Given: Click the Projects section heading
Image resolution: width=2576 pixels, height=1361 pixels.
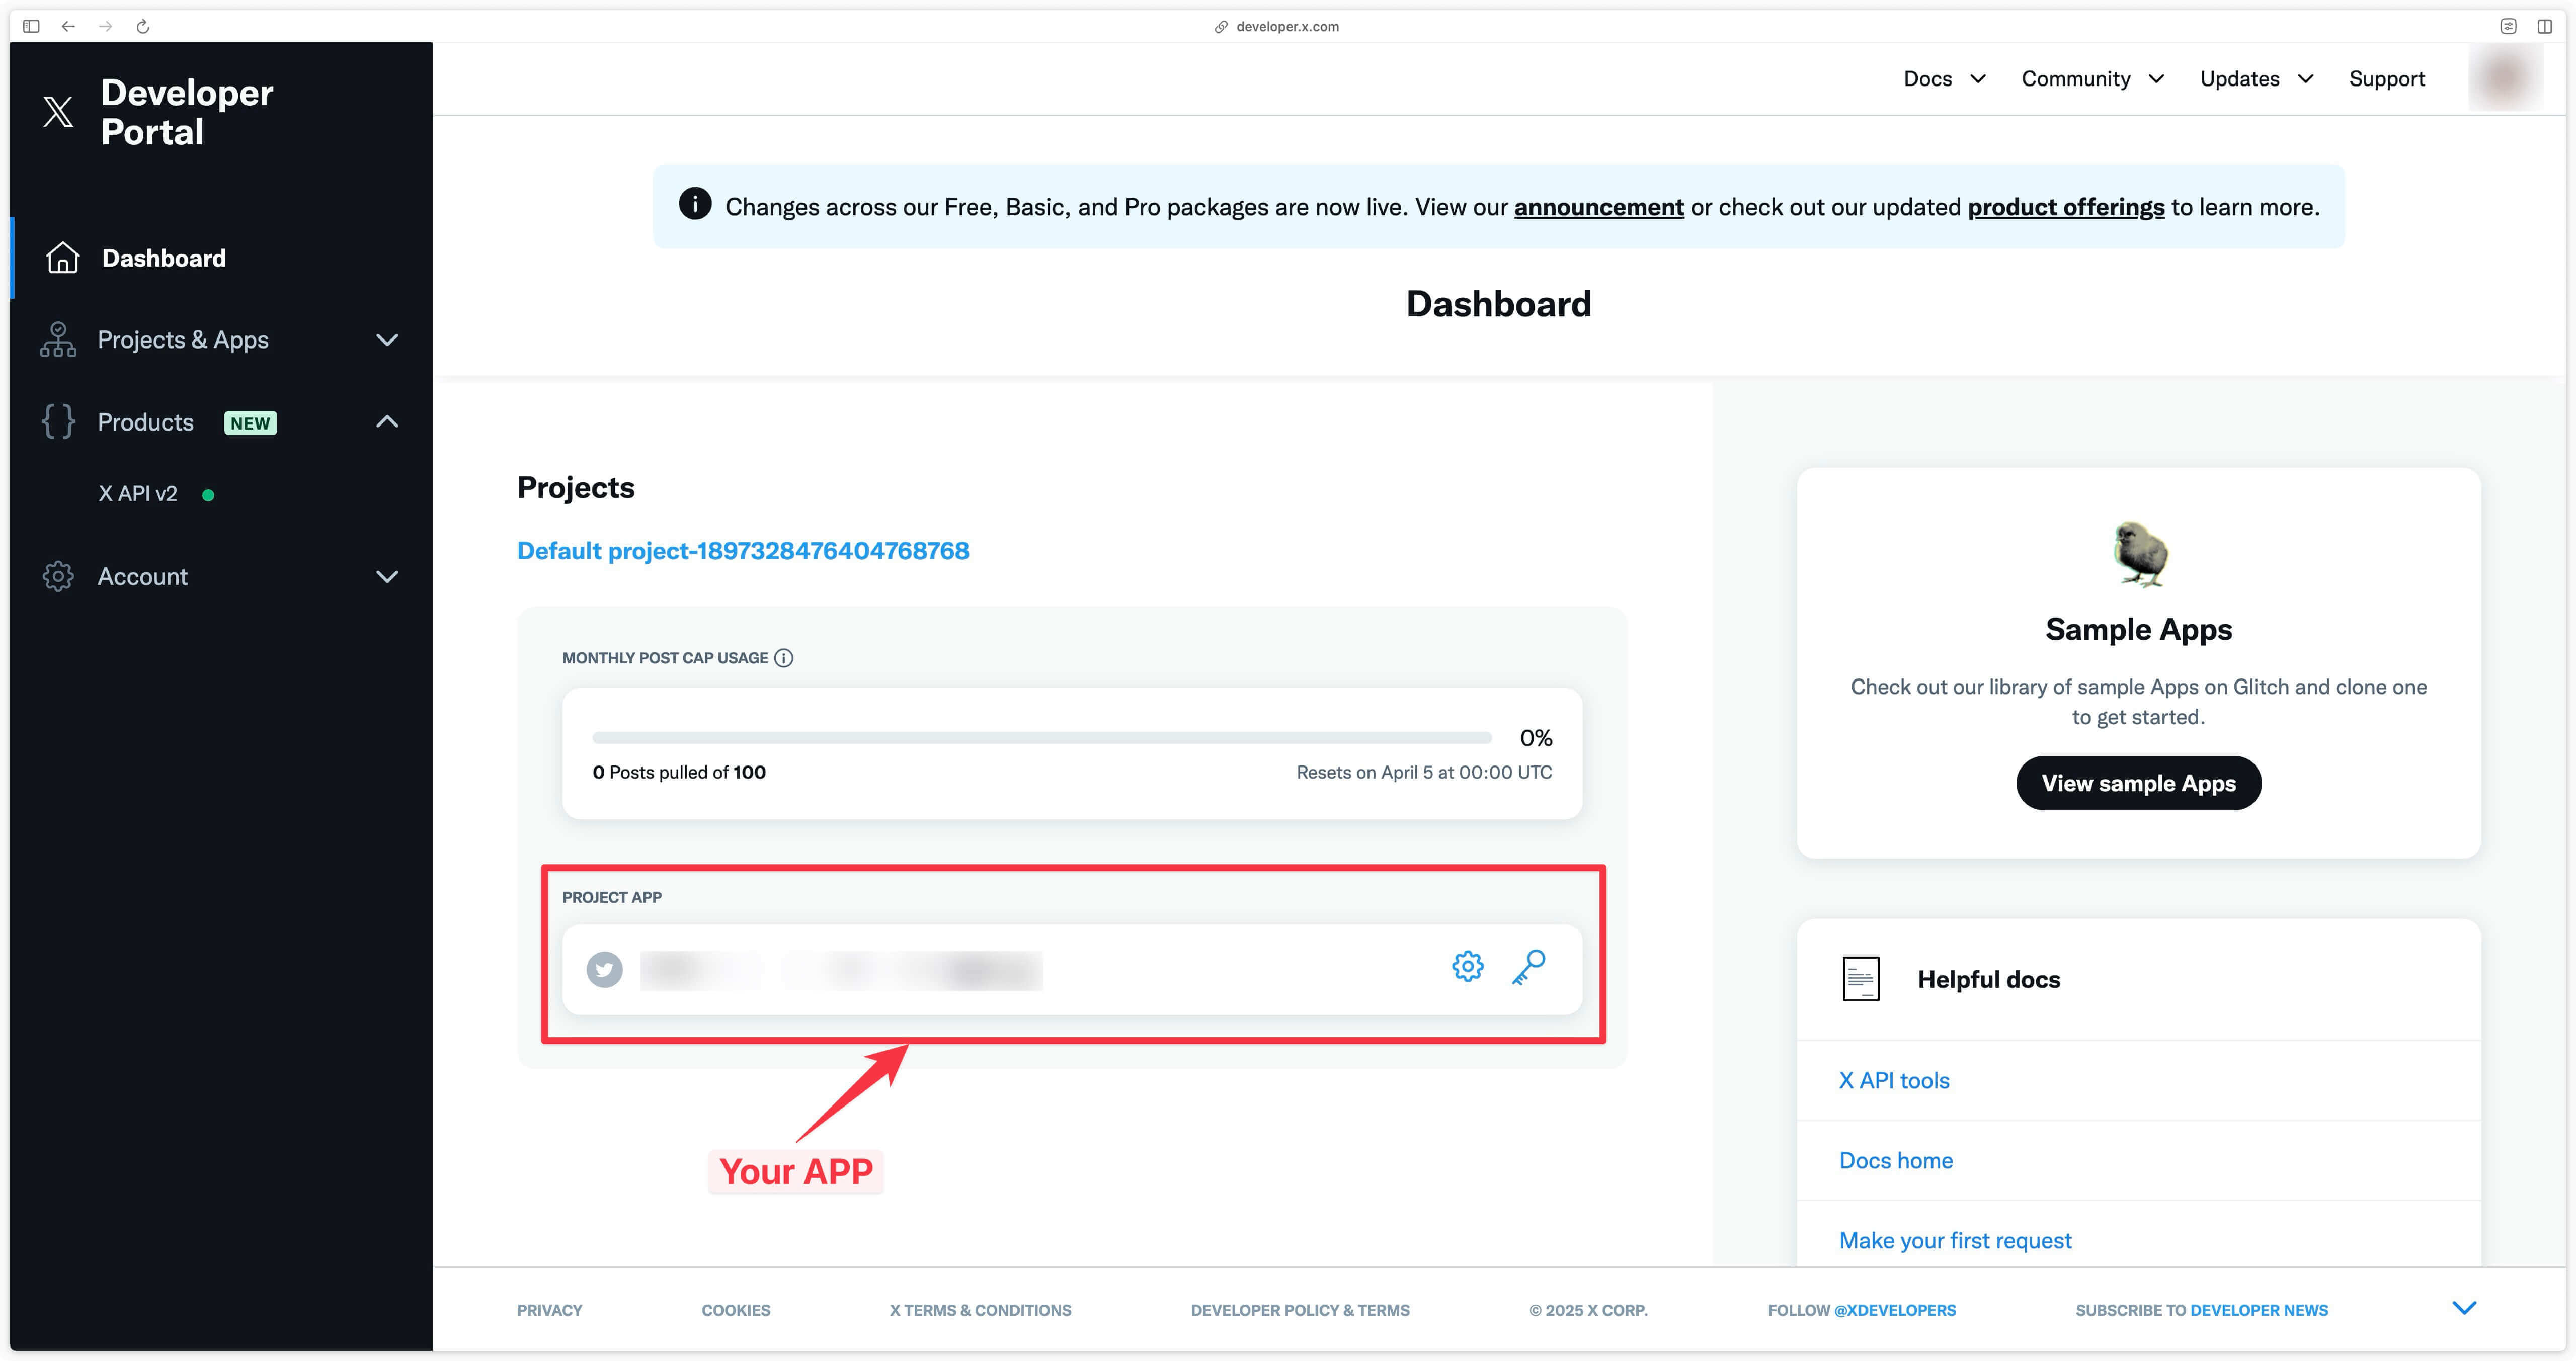Looking at the screenshot, I should pyautogui.click(x=576, y=488).
